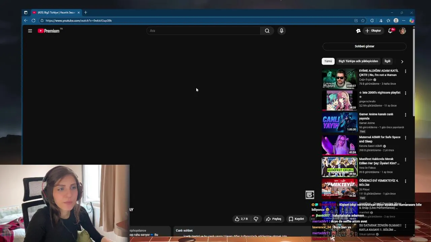The image size is (431, 242).
Task: Click the title Maternal ASMR for Safe Space
Action: 379,139
